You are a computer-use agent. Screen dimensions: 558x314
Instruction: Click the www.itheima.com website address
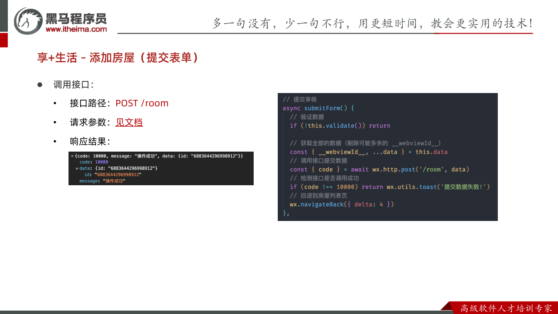76,29
